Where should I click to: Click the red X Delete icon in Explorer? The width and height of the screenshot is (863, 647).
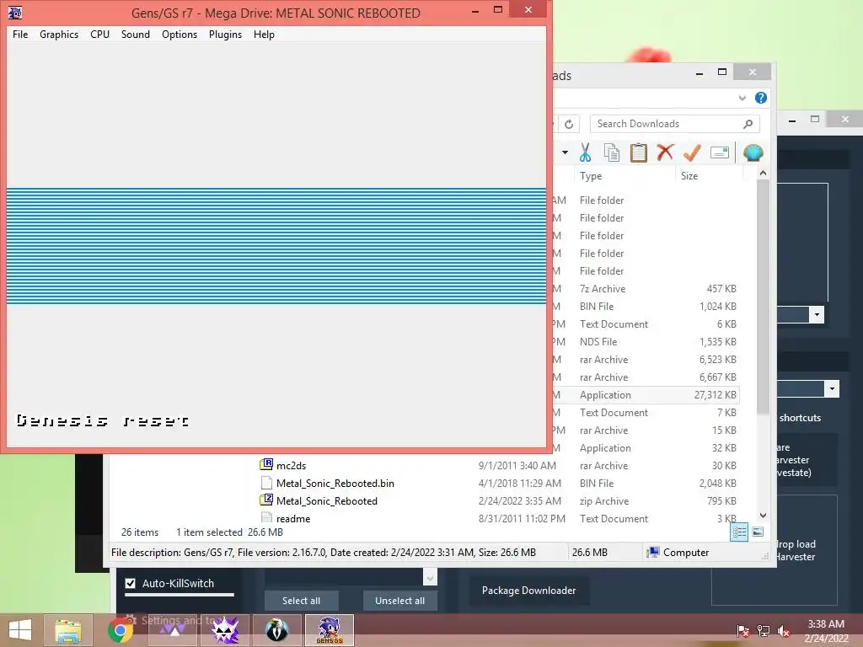point(665,152)
